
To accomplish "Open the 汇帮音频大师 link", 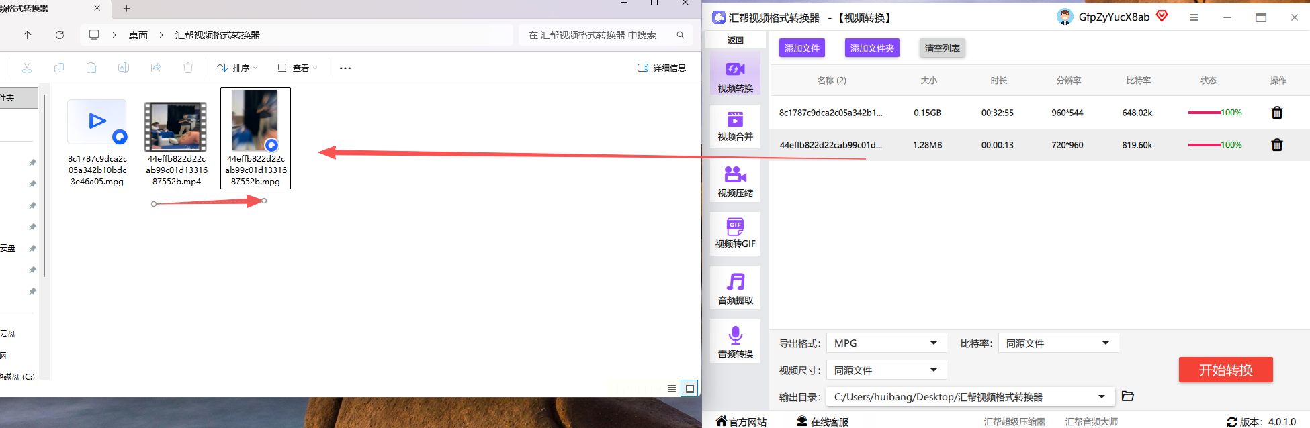I will tap(1092, 421).
